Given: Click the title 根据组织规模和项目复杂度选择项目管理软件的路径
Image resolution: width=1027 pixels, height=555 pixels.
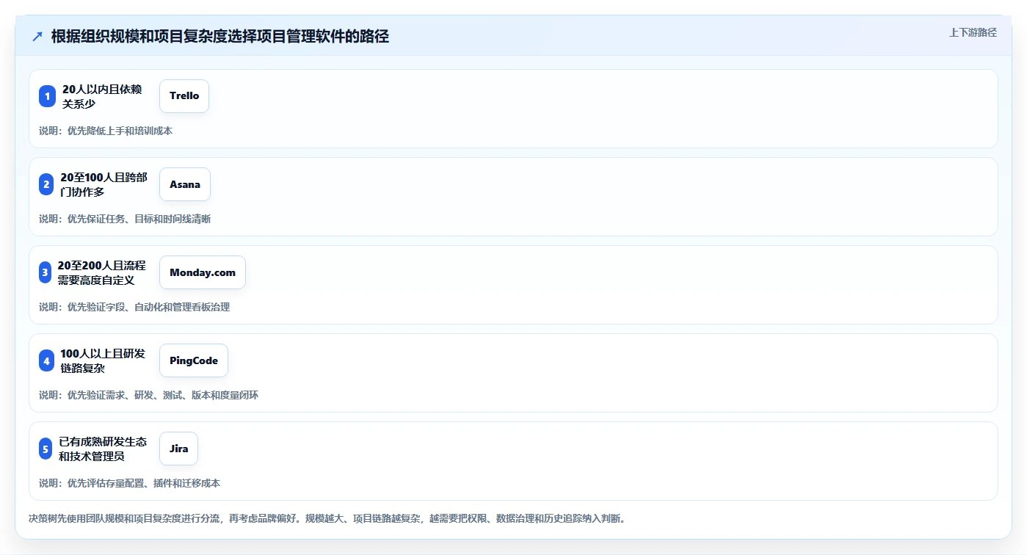Looking at the screenshot, I should pyautogui.click(x=220, y=37).
